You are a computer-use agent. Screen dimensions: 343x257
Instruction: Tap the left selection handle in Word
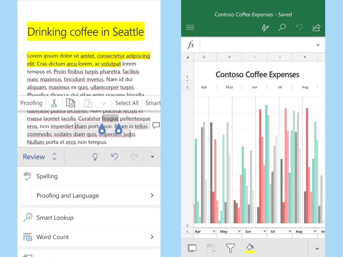(x=102, y=129)
